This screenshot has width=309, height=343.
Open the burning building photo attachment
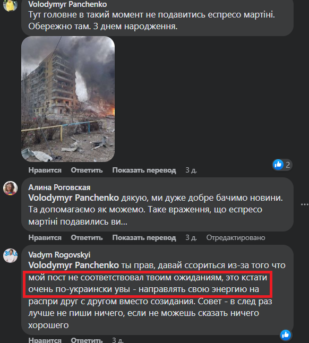click(x=68, y=99)
